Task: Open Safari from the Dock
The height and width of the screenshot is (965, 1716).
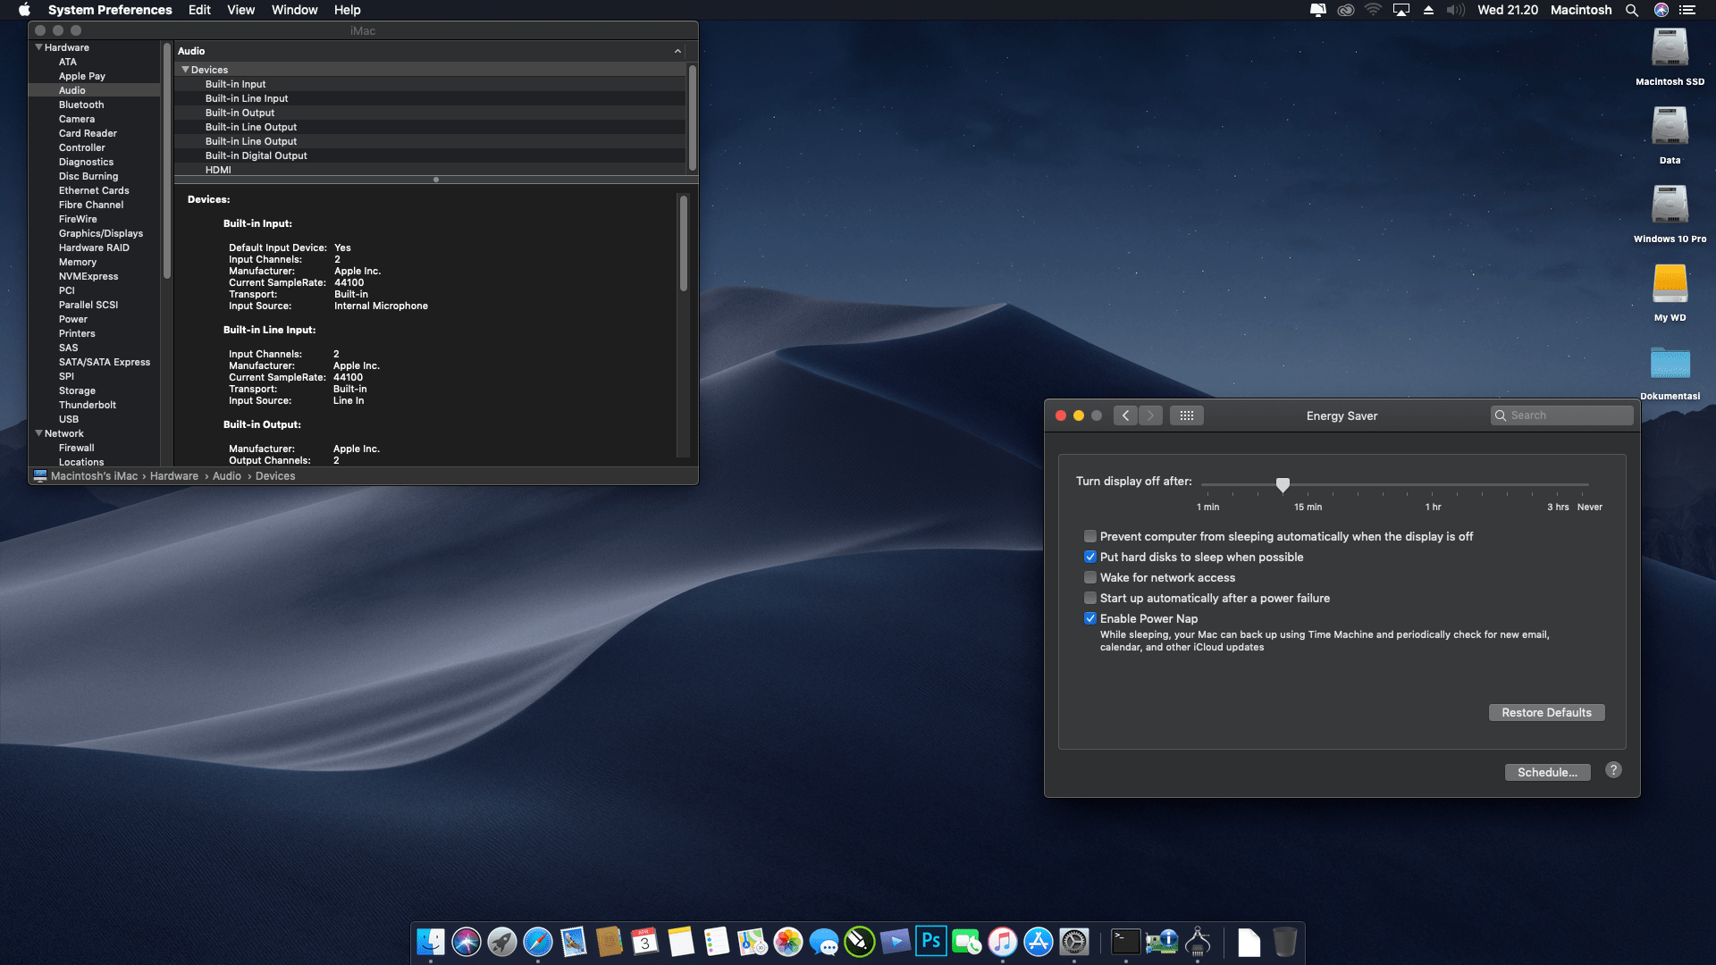Action: click(x=538, y=942)
